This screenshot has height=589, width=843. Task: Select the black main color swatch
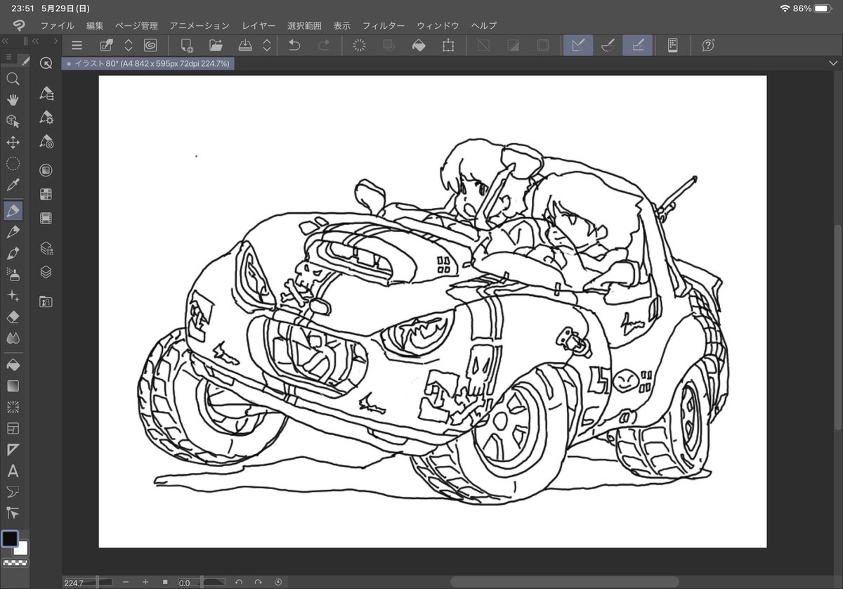(10, 538)
